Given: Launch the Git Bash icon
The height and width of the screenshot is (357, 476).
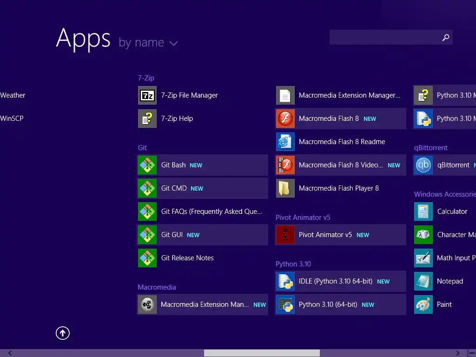Looking at the screenshot, I should [147, 165].
